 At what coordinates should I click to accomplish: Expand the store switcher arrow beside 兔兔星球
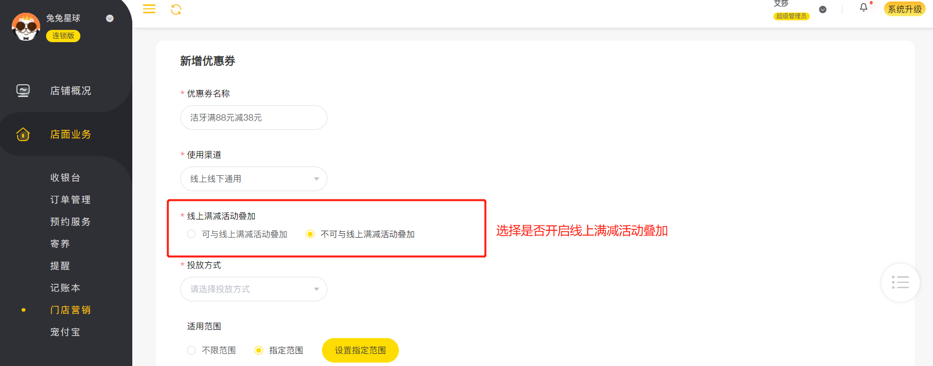[x=110, y=18]
